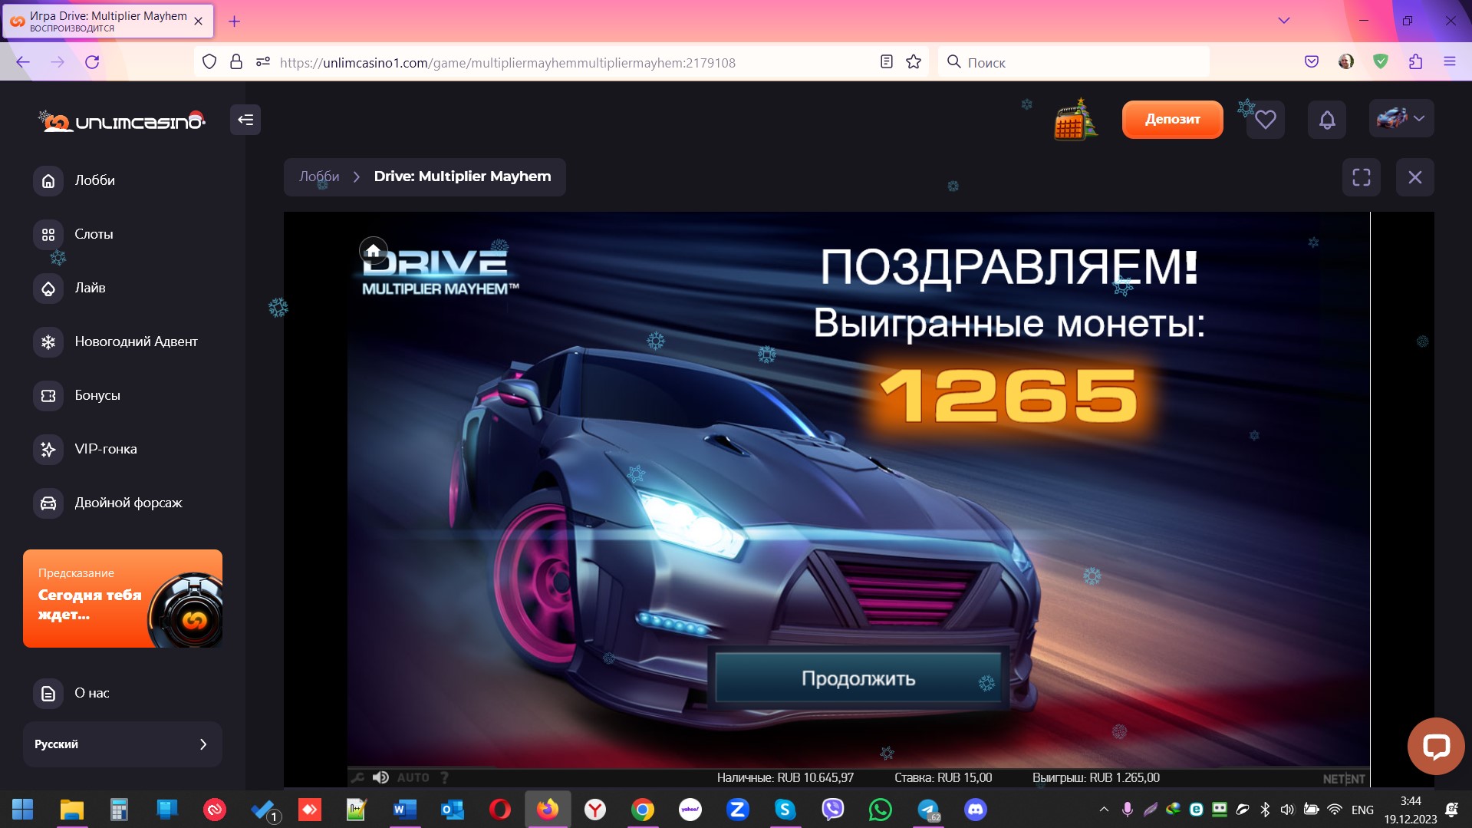Click the Продолжить button
This screenshot has height=828, width=1472.
click(x=858, y=678)
